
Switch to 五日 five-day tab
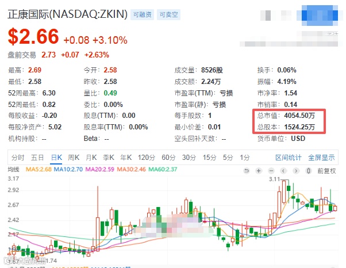coord(37,158)
